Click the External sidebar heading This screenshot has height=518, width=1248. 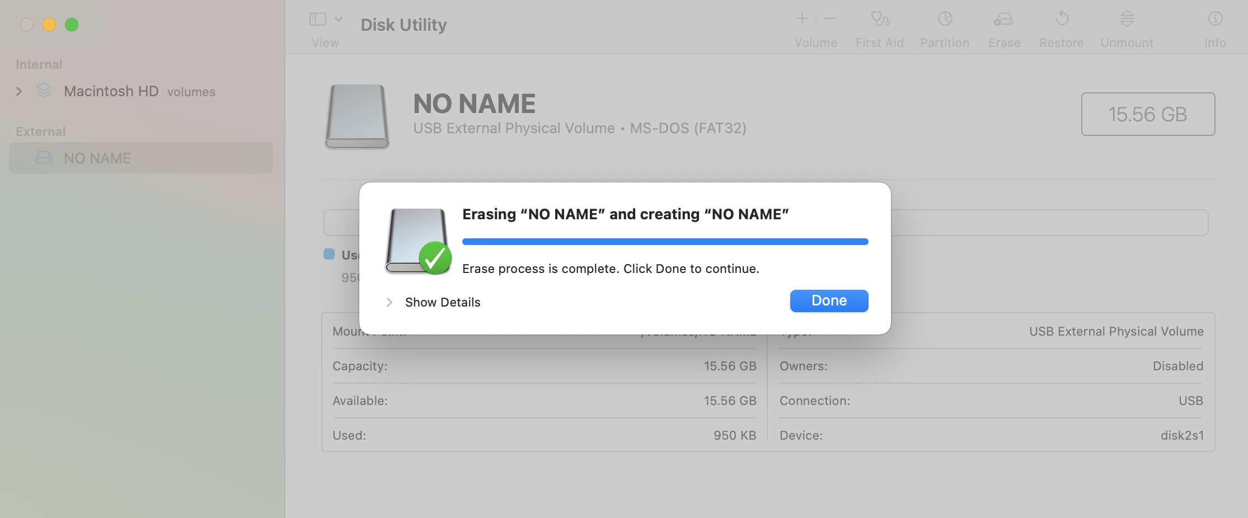click(x=40, y=131)
